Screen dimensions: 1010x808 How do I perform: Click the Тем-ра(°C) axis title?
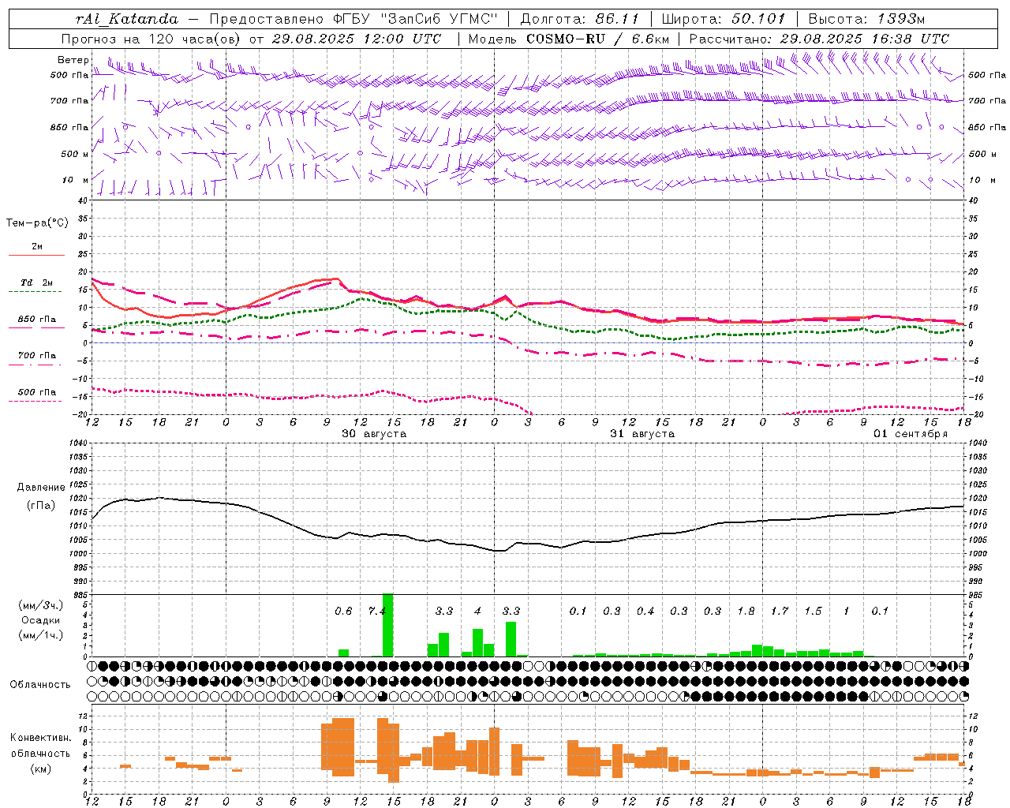coord(37,223)
